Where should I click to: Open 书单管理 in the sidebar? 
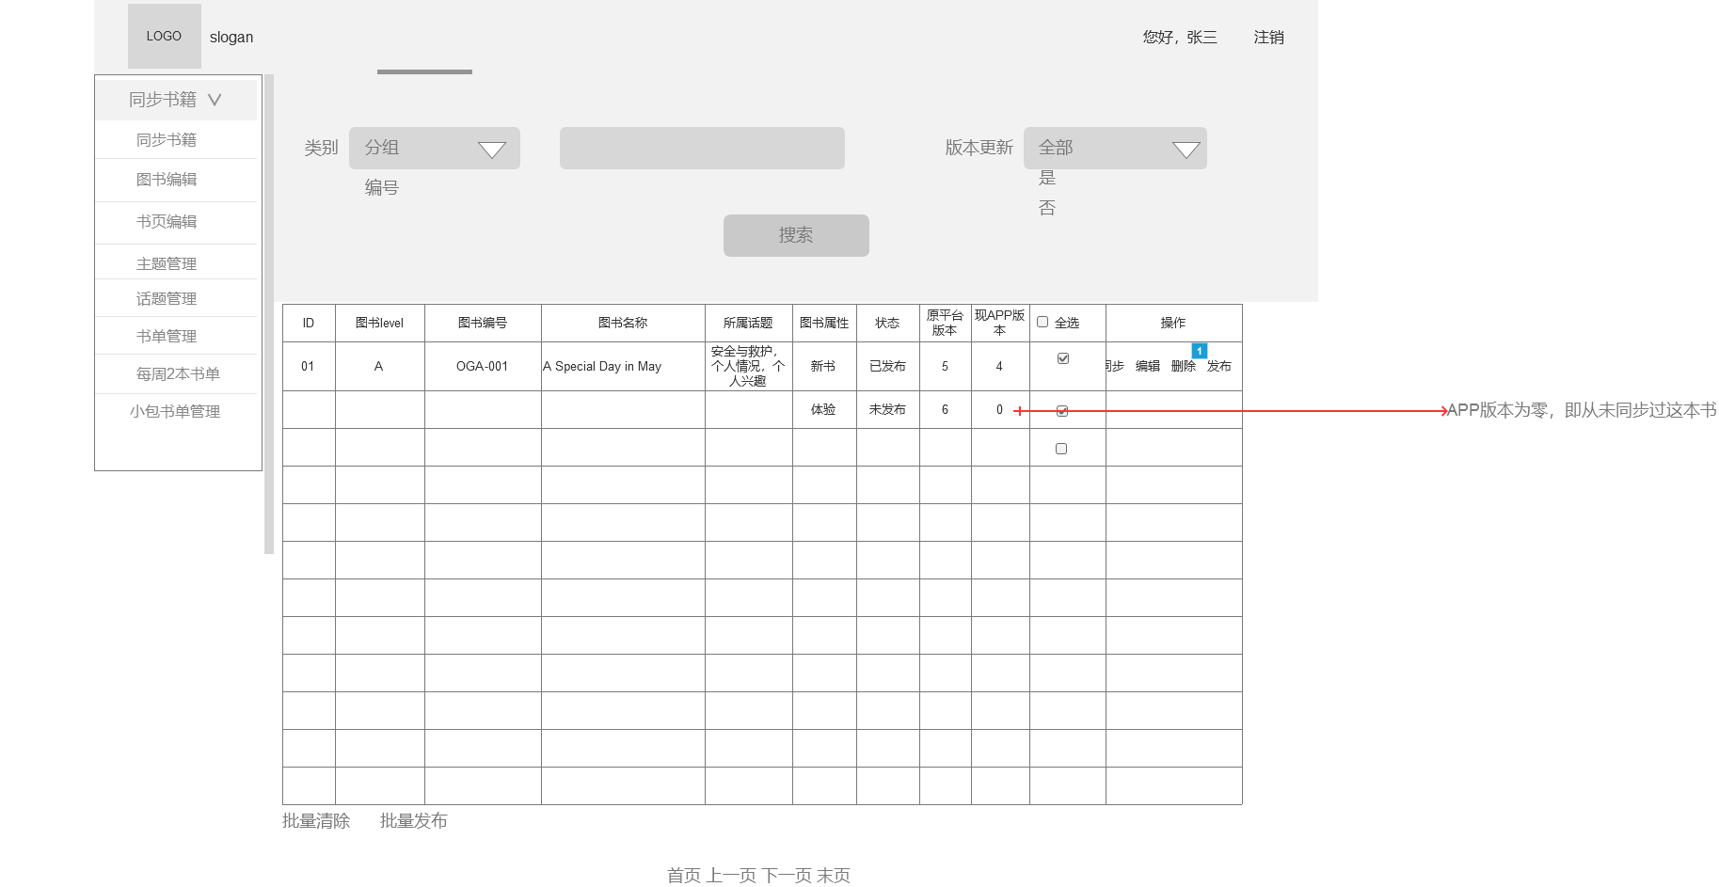tap(167, 336)
